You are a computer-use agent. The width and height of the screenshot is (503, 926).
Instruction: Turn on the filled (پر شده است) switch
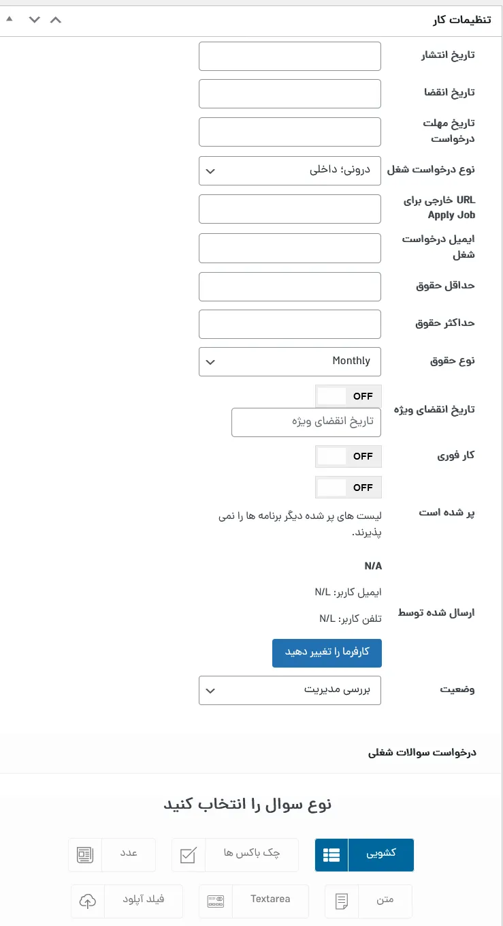(349, 488)
